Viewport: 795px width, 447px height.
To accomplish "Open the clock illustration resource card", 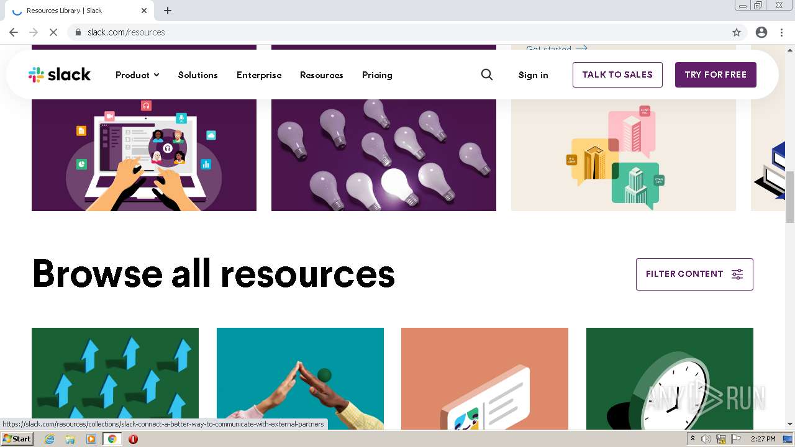I will point(670,378).
